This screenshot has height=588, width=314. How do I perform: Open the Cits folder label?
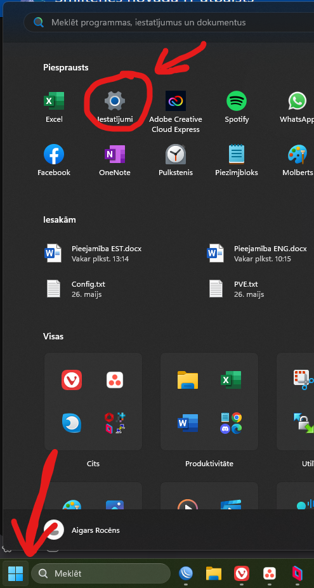93,464
